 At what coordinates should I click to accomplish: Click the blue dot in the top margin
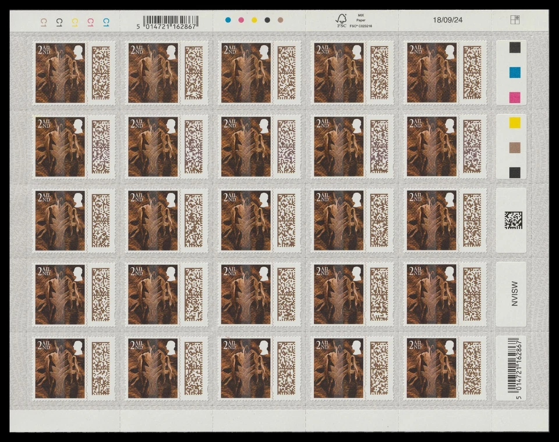(228, 20)
